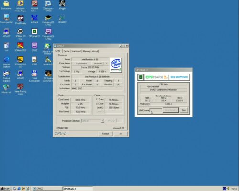The image size is (239, 191).
Task: Click the Nickname input field in CPUMark
Action: [156, 110]
